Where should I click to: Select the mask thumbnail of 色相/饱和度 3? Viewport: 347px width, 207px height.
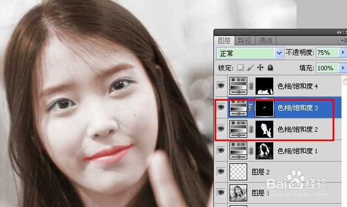point(264,107)
